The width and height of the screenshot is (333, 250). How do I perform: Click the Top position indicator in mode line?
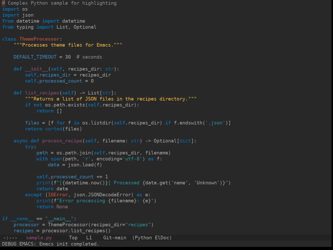pos(73,238)
